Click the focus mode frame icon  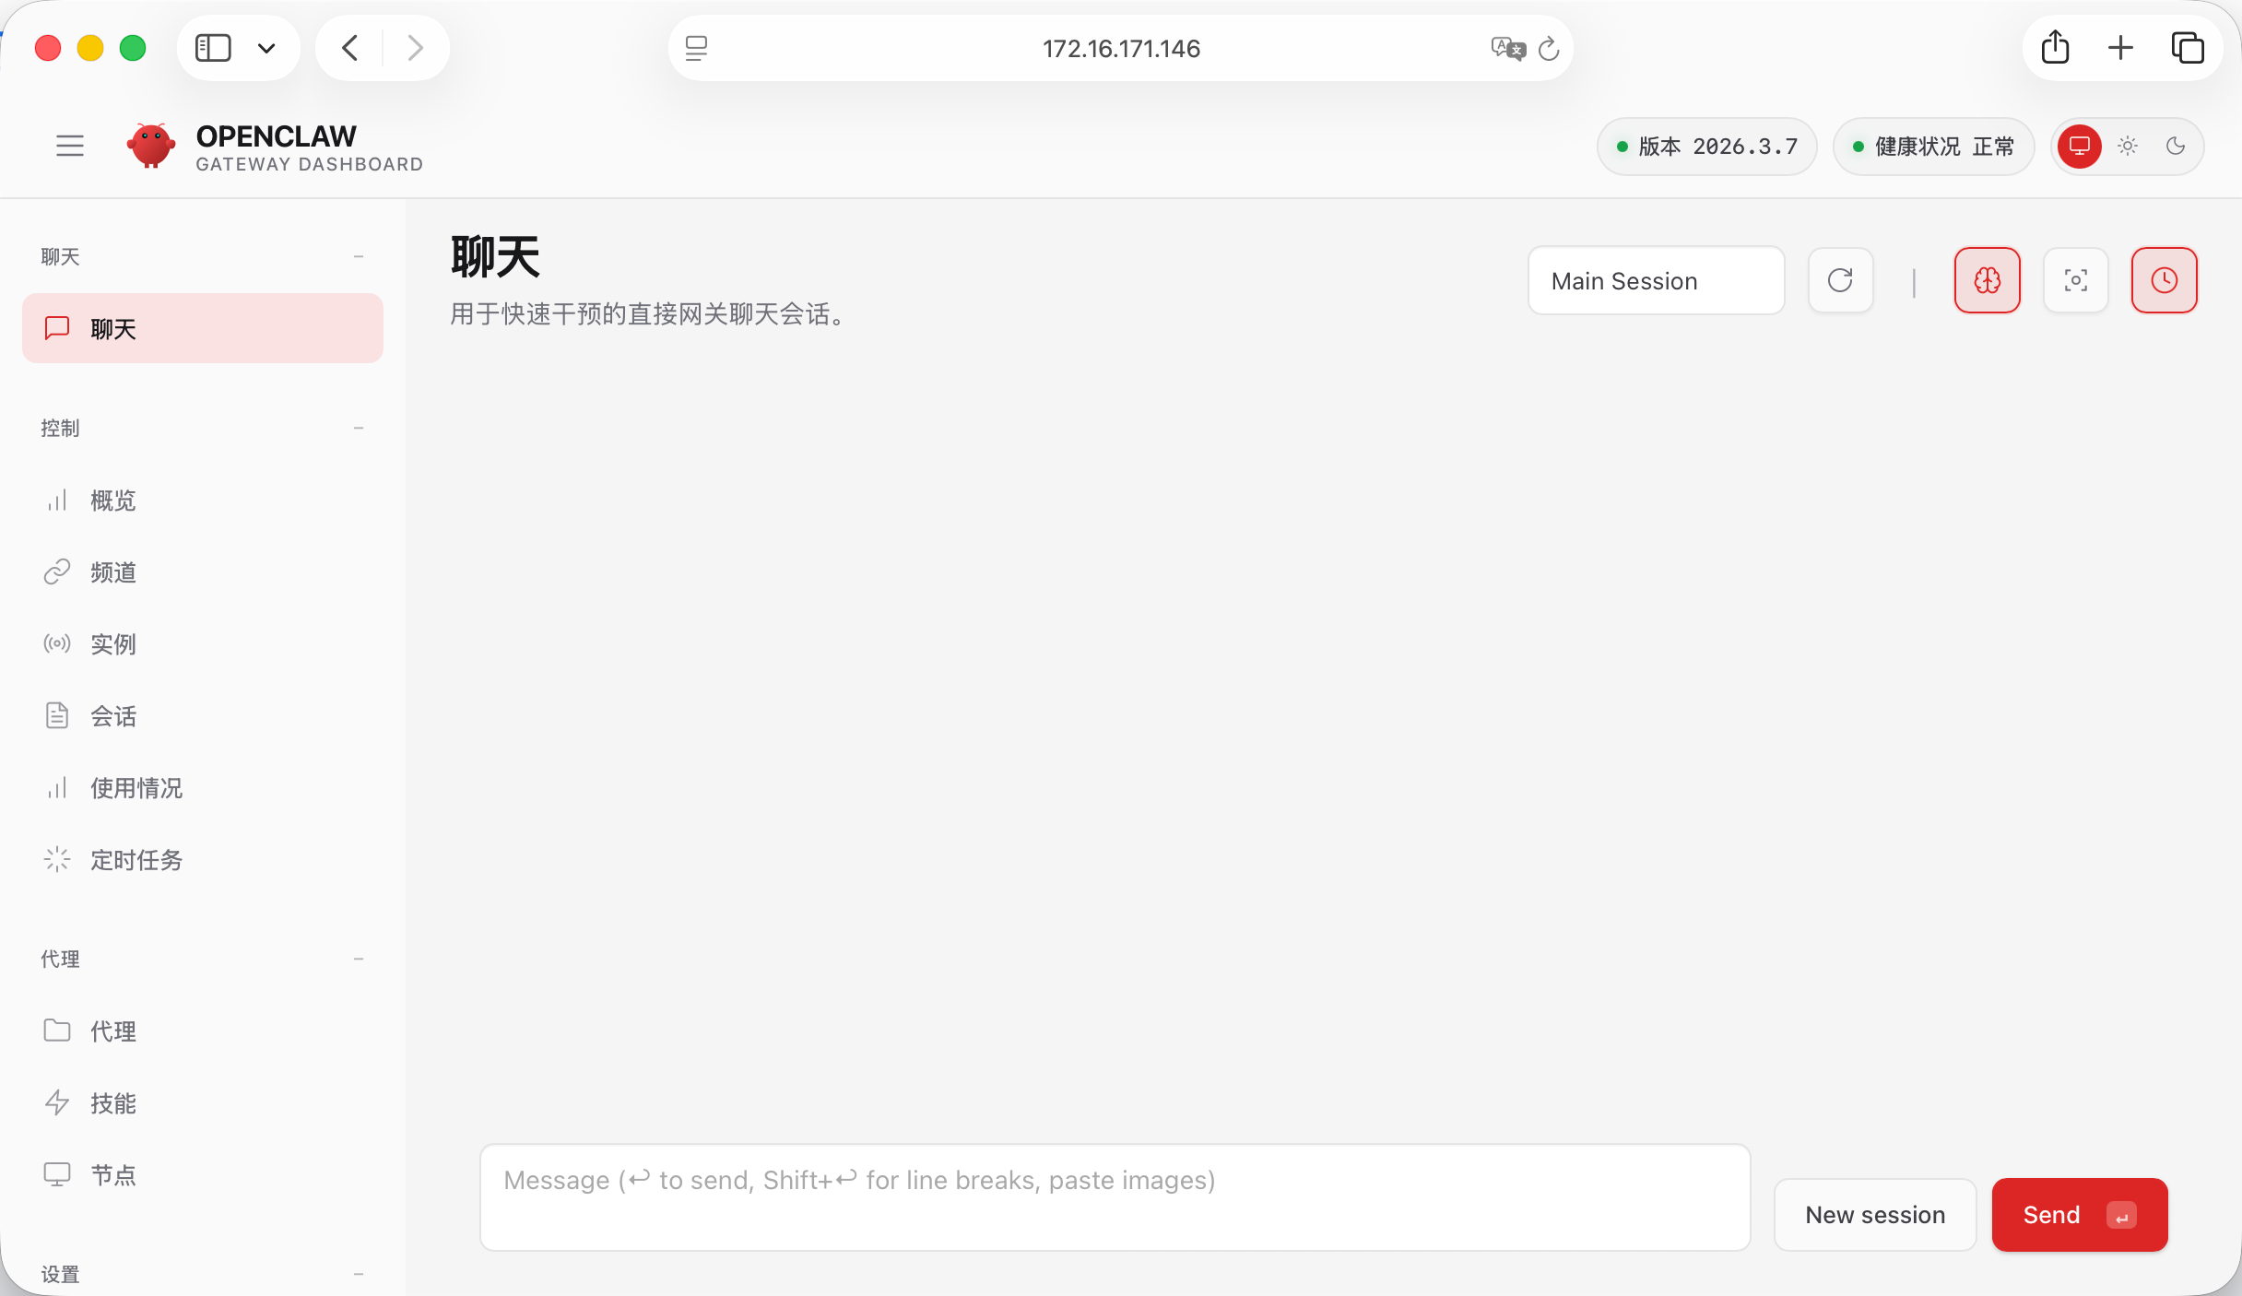pyautogui.click(x=2075, y=280)
